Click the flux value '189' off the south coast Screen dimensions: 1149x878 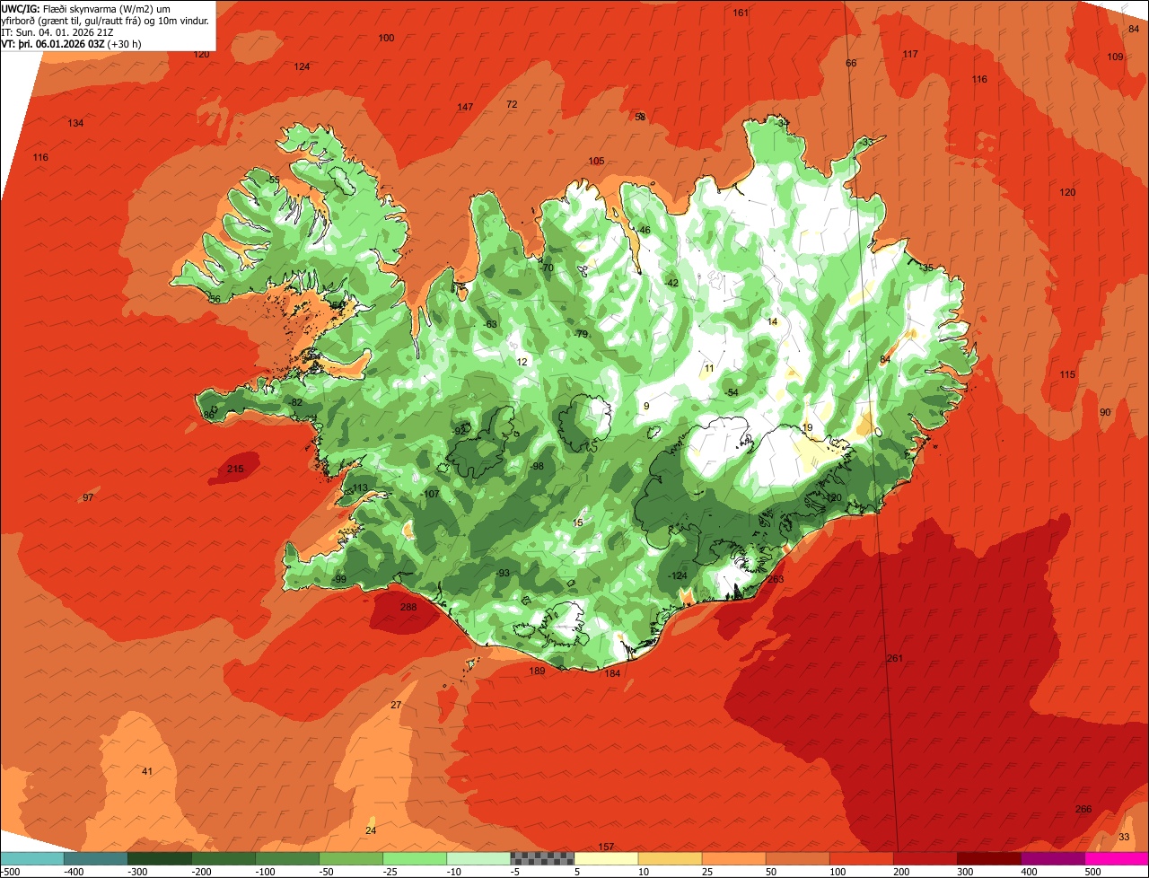[x=537, y=672]
